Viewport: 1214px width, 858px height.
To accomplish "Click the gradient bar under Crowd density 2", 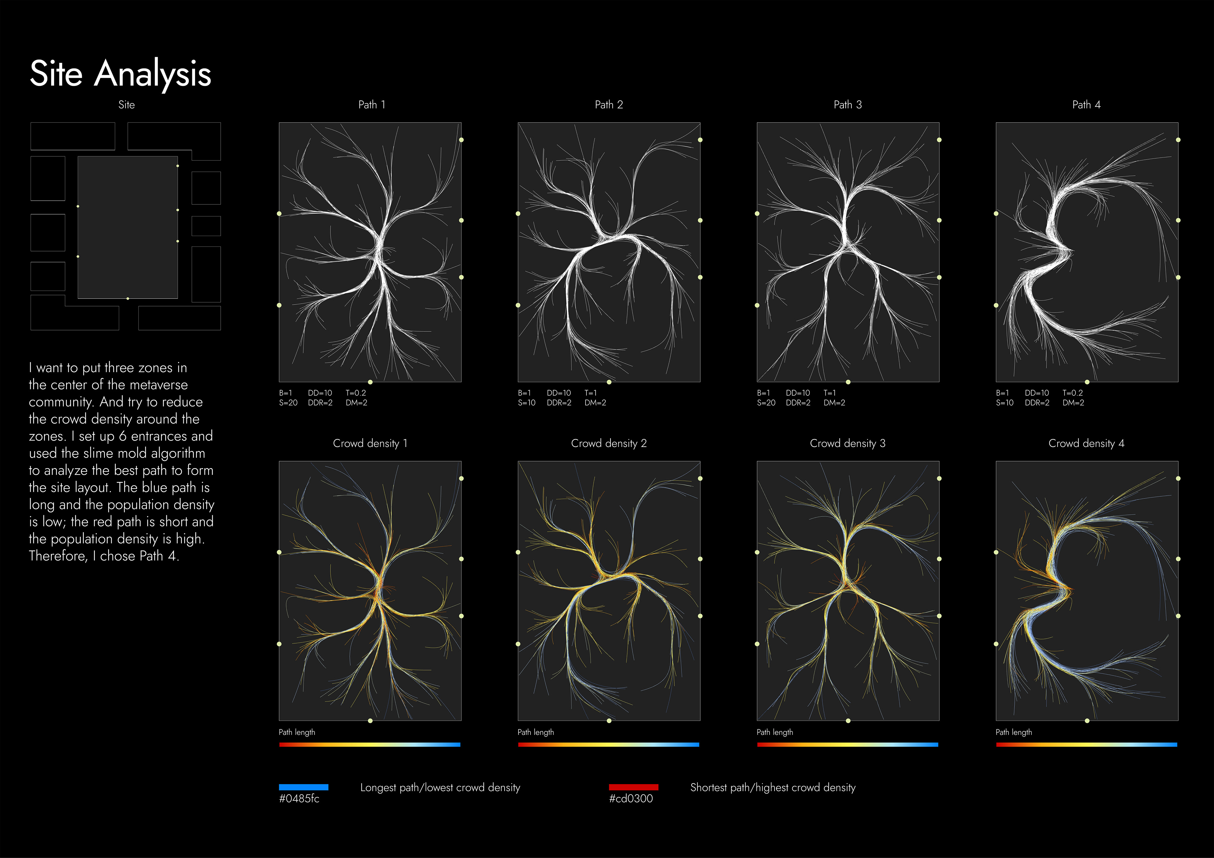I will pyautogui.click(x=609, y=744).
